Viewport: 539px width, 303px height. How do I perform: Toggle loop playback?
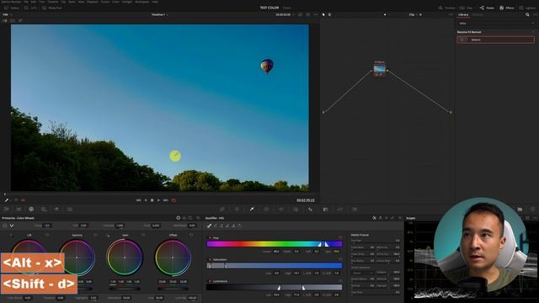174,200
